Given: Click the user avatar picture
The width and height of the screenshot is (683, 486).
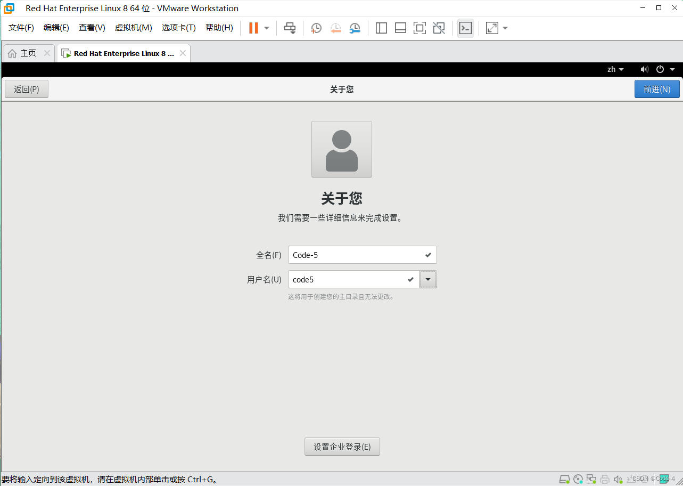Looking at the screenshot, I should click(x=342, y=149).
